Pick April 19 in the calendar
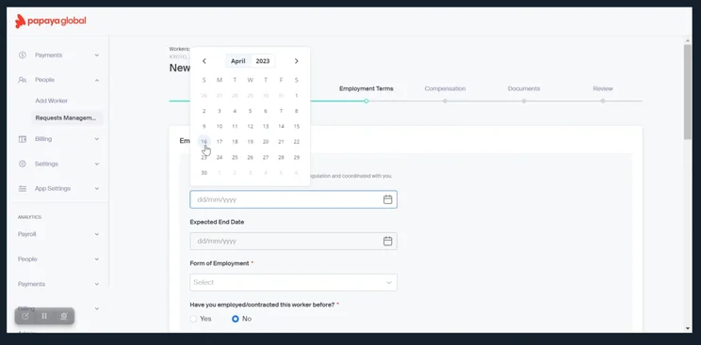The width and height of the screenshot is (701, 345). 251,142
